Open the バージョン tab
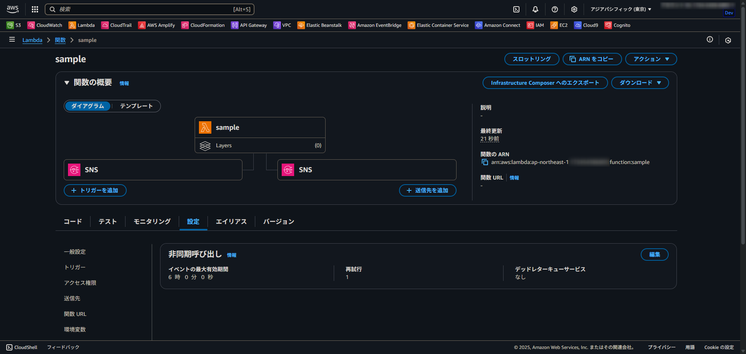746x354 pixels. pos(279,221)
